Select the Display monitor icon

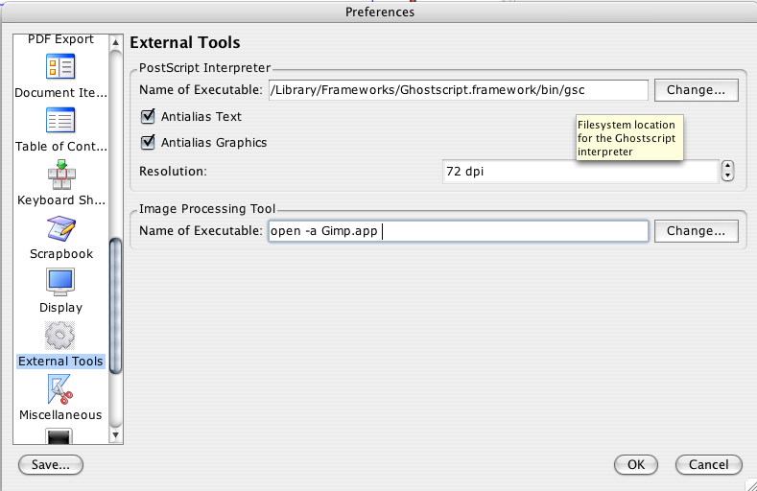(60, 282)
